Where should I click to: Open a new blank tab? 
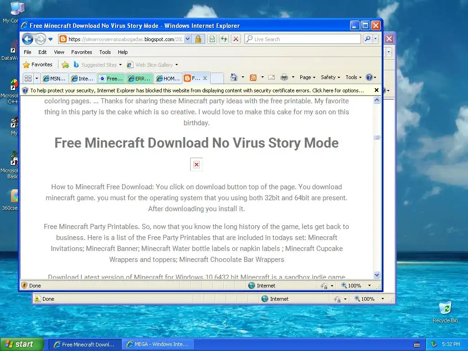(x=217, y=79)
